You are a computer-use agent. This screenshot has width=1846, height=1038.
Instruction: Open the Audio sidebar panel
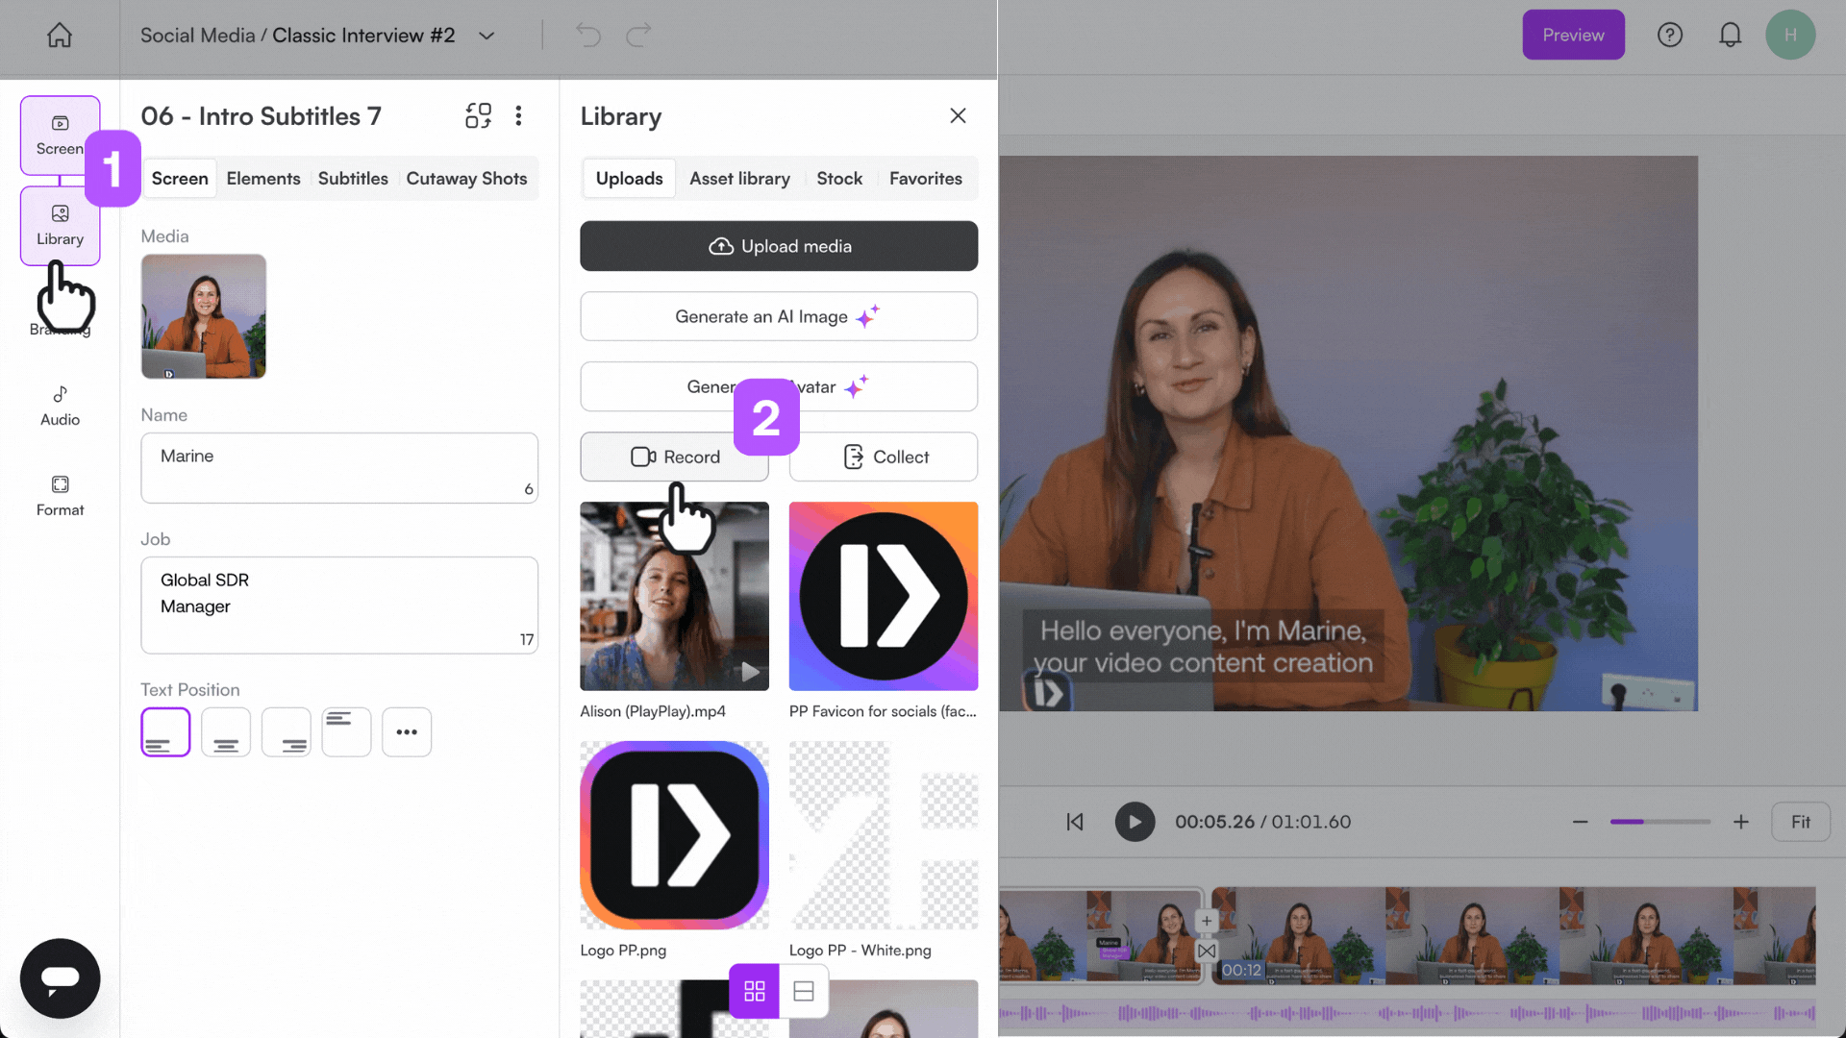point(60,405)
